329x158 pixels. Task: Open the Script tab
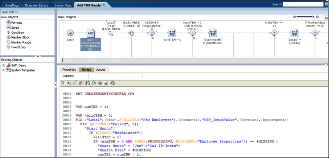coord(86,69)
